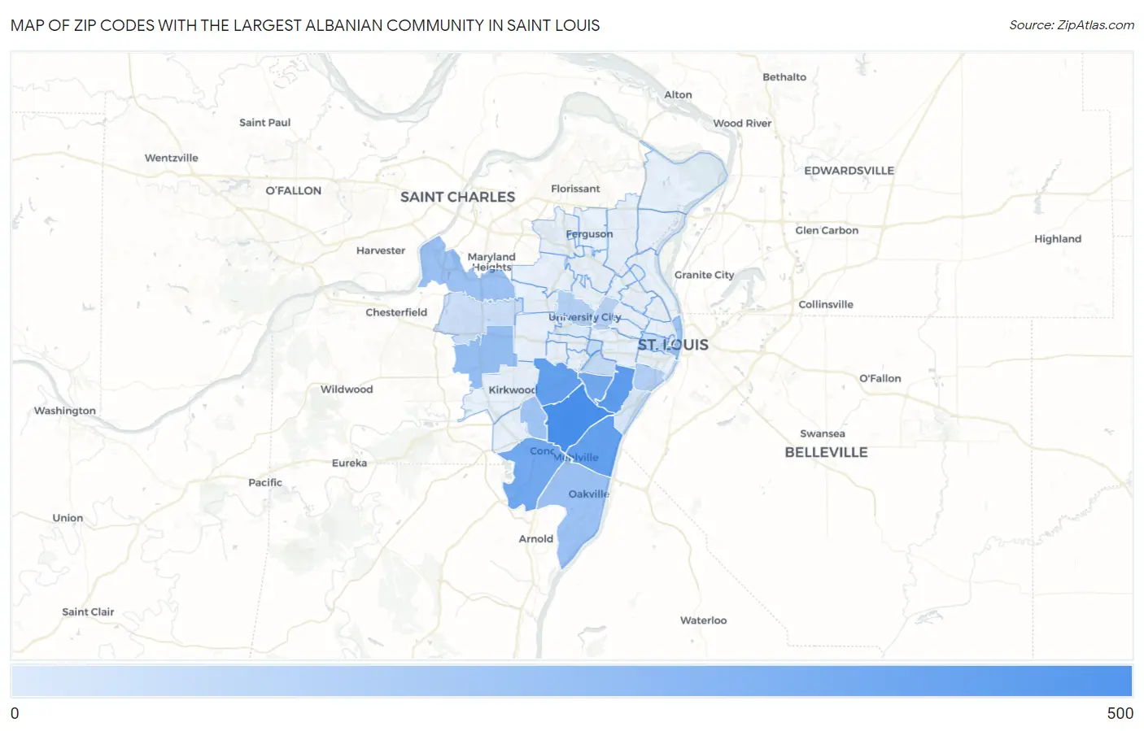Click the Saint Paul map label
This screenshot has height=731, width=1144.
[x=264, y=123]
